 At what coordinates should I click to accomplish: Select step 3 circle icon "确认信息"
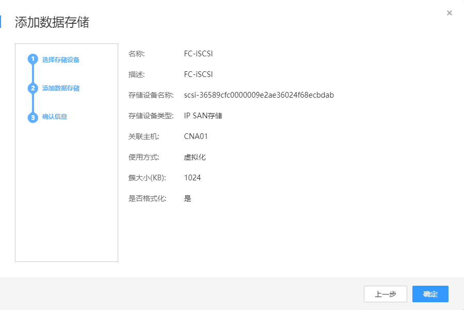(x=32, y=116)
